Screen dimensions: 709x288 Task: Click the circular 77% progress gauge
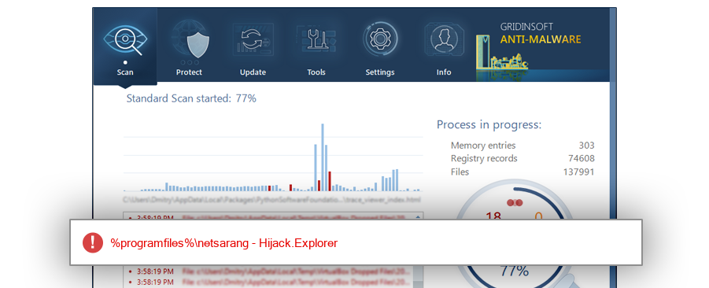[514, 233]
